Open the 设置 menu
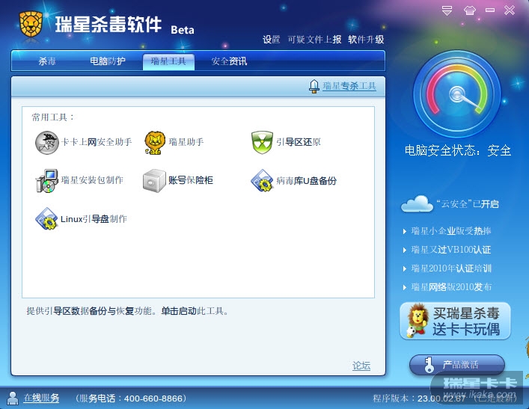This screenshot has height=409, width=529. [272, 40]
